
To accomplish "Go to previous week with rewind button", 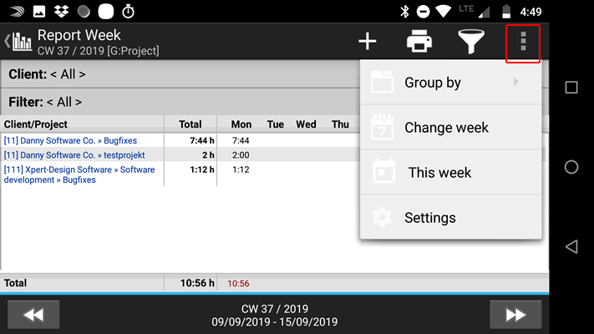I will click(33, 314).
